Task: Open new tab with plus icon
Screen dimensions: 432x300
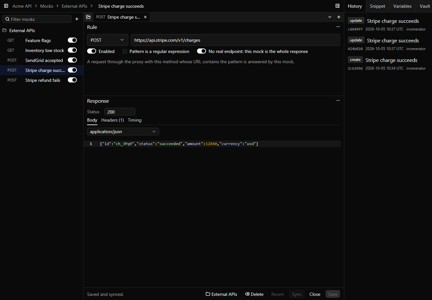Action: click(x=339, y=17)
